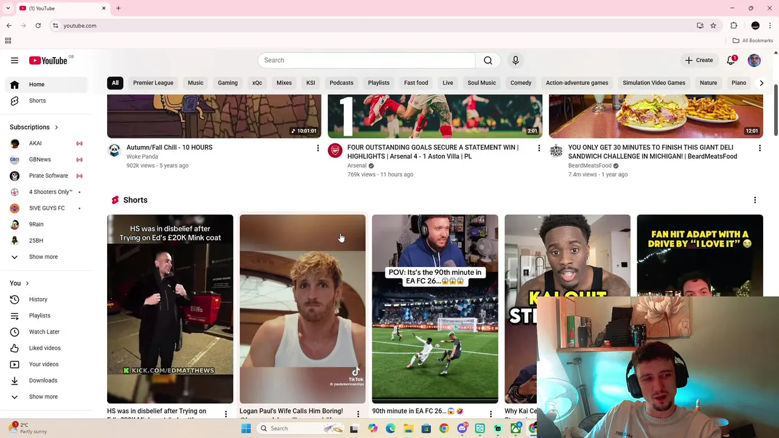Play the Ed's £20K Mink coat short

170,308
